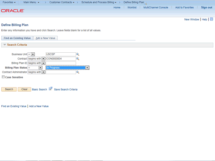Image resolution: width=215 pixels, height=161 pixels.
Task: Click the Search button
Action: click(x=9, y=89)
